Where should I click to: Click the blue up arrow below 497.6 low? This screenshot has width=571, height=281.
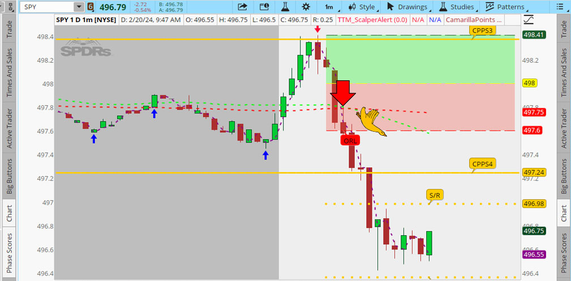click(94, 139)
